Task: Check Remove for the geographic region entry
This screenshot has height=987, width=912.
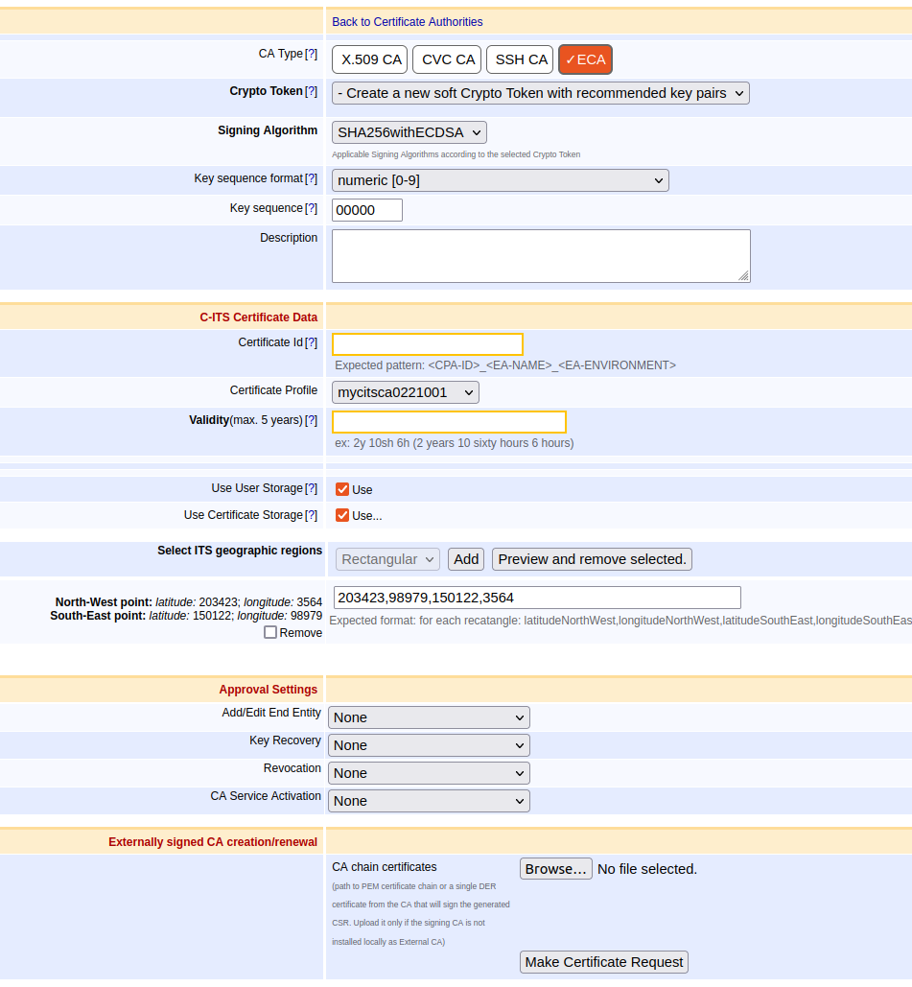Action: (x=269, y=632)
